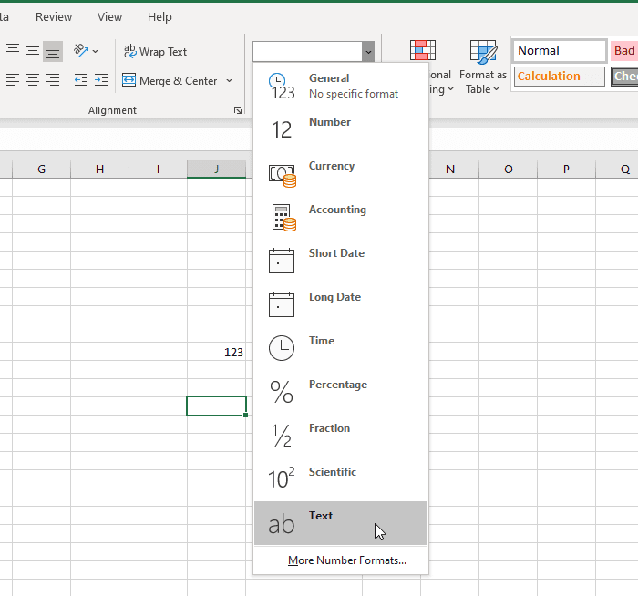Screen dimensions: 638x596
Task: Select the Percentage format icon
Action: 281,391
